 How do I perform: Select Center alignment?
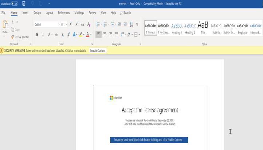pos(105,35)
